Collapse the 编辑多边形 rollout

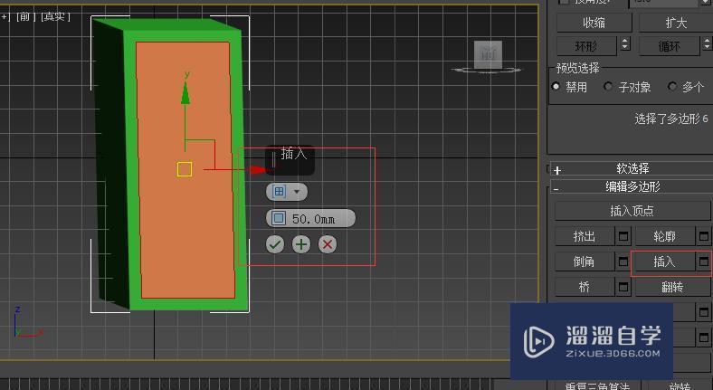(632, 186)
